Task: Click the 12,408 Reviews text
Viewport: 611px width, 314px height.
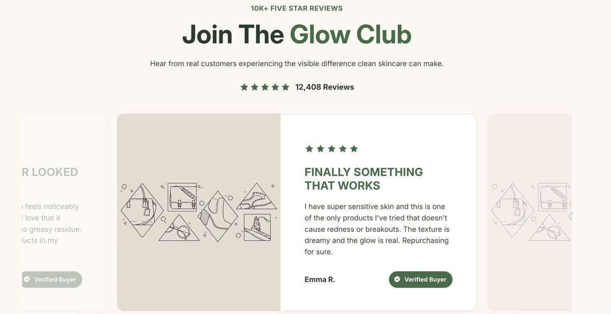Action: (x=325, y=87)
